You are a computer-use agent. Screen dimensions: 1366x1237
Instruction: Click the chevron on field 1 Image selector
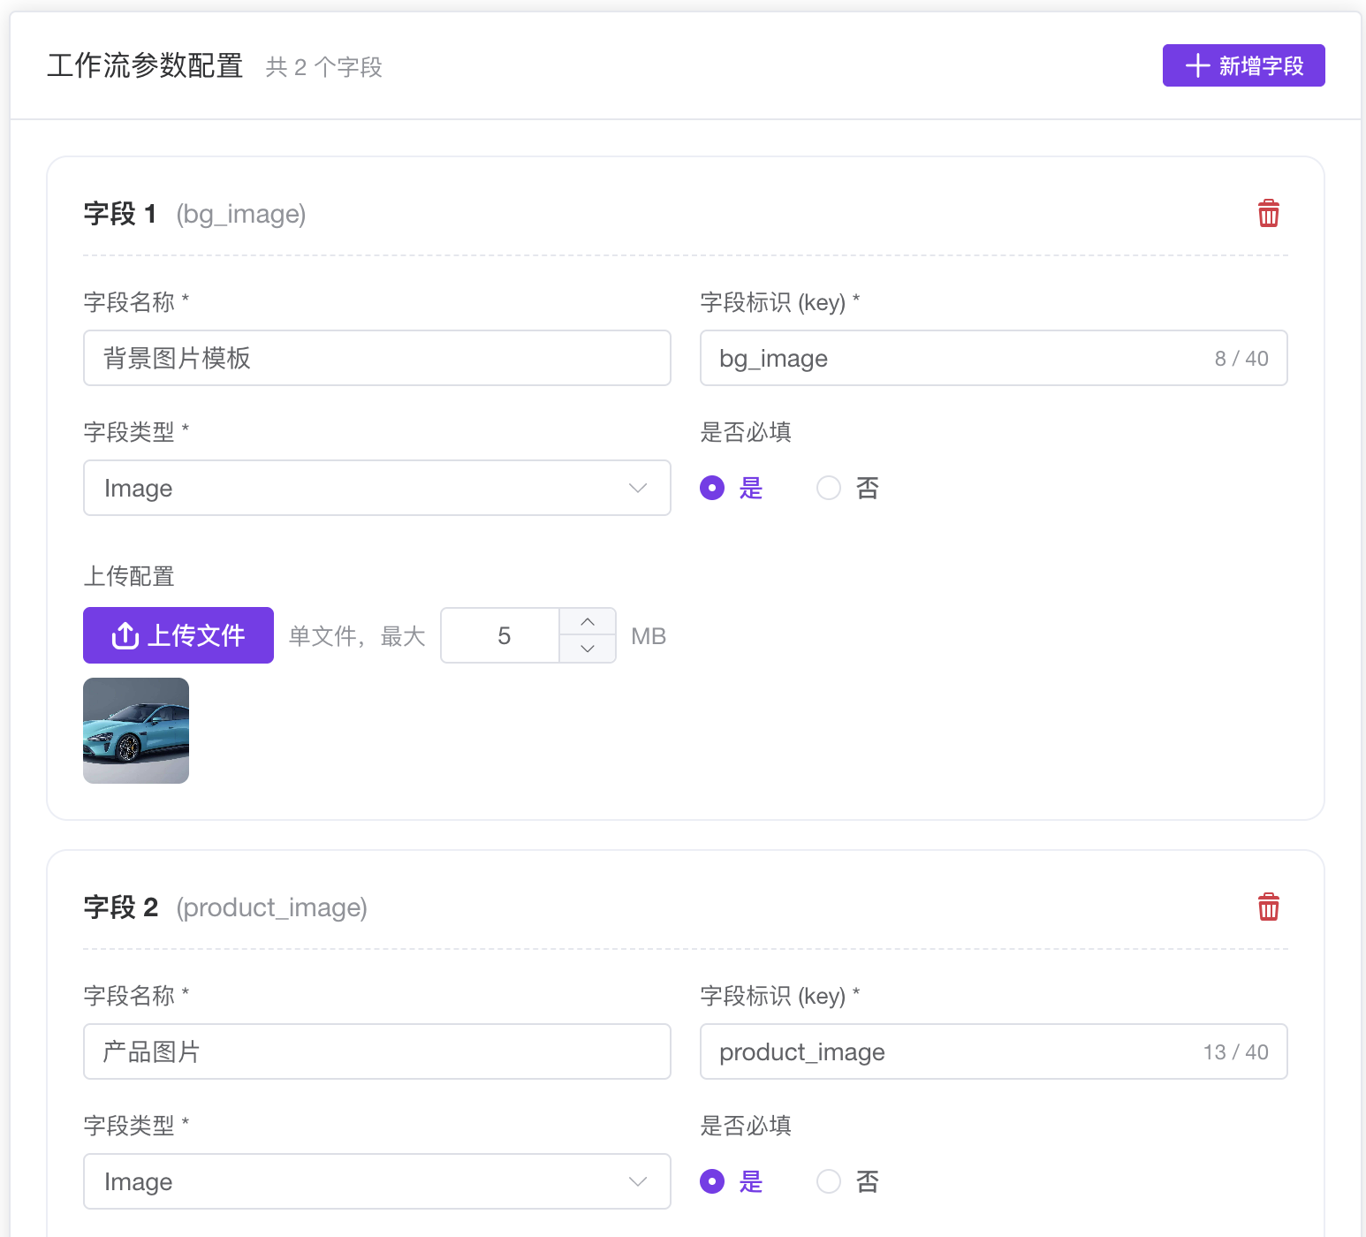coord(637,488)
